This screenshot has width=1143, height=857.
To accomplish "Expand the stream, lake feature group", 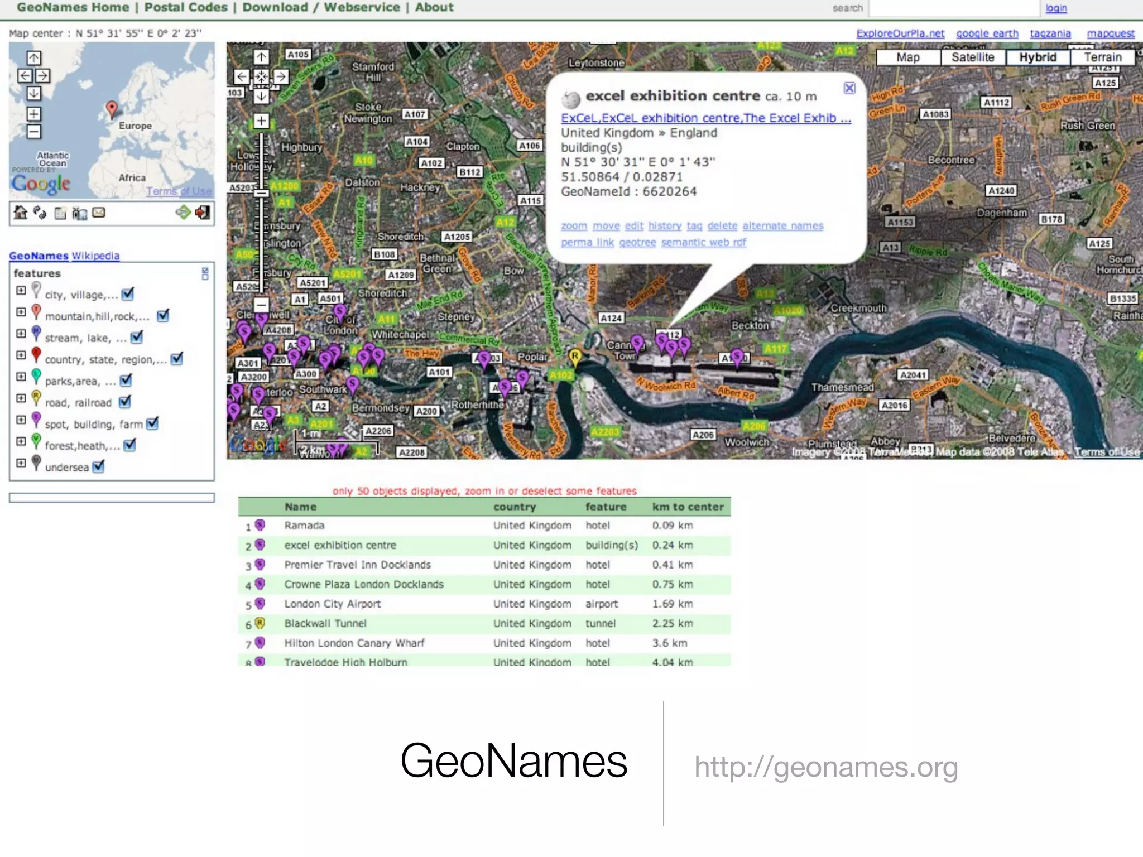I will (21, 334).
